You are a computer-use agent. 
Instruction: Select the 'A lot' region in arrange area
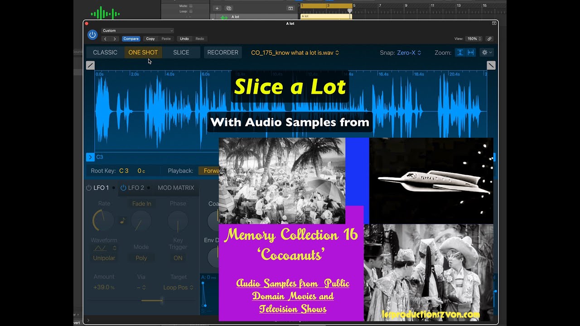click(326, 16)
